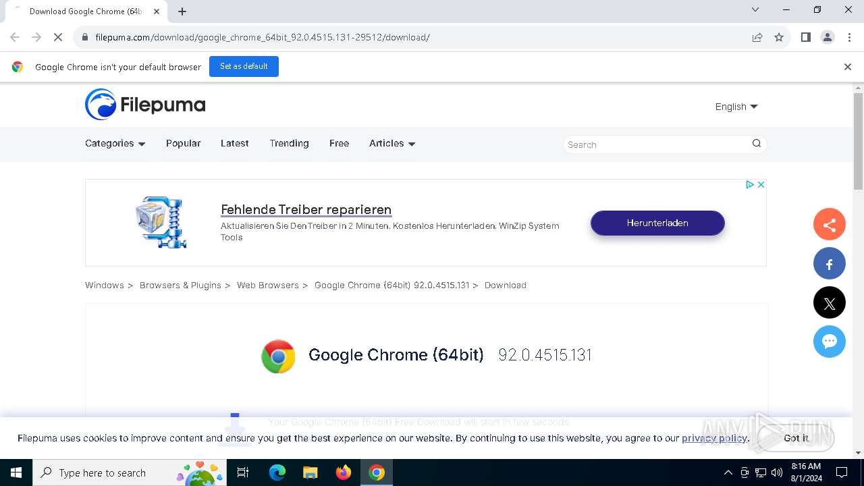
Task: Click the Herunterladen ad button
Action: point(657,223)
